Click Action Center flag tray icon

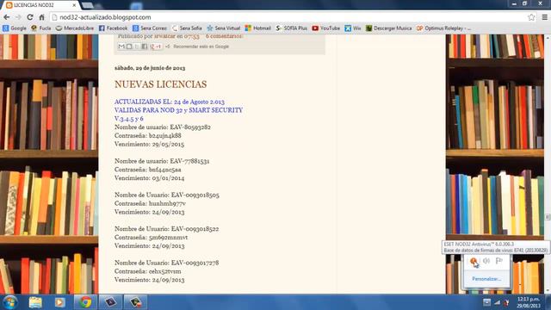point(499,261)
